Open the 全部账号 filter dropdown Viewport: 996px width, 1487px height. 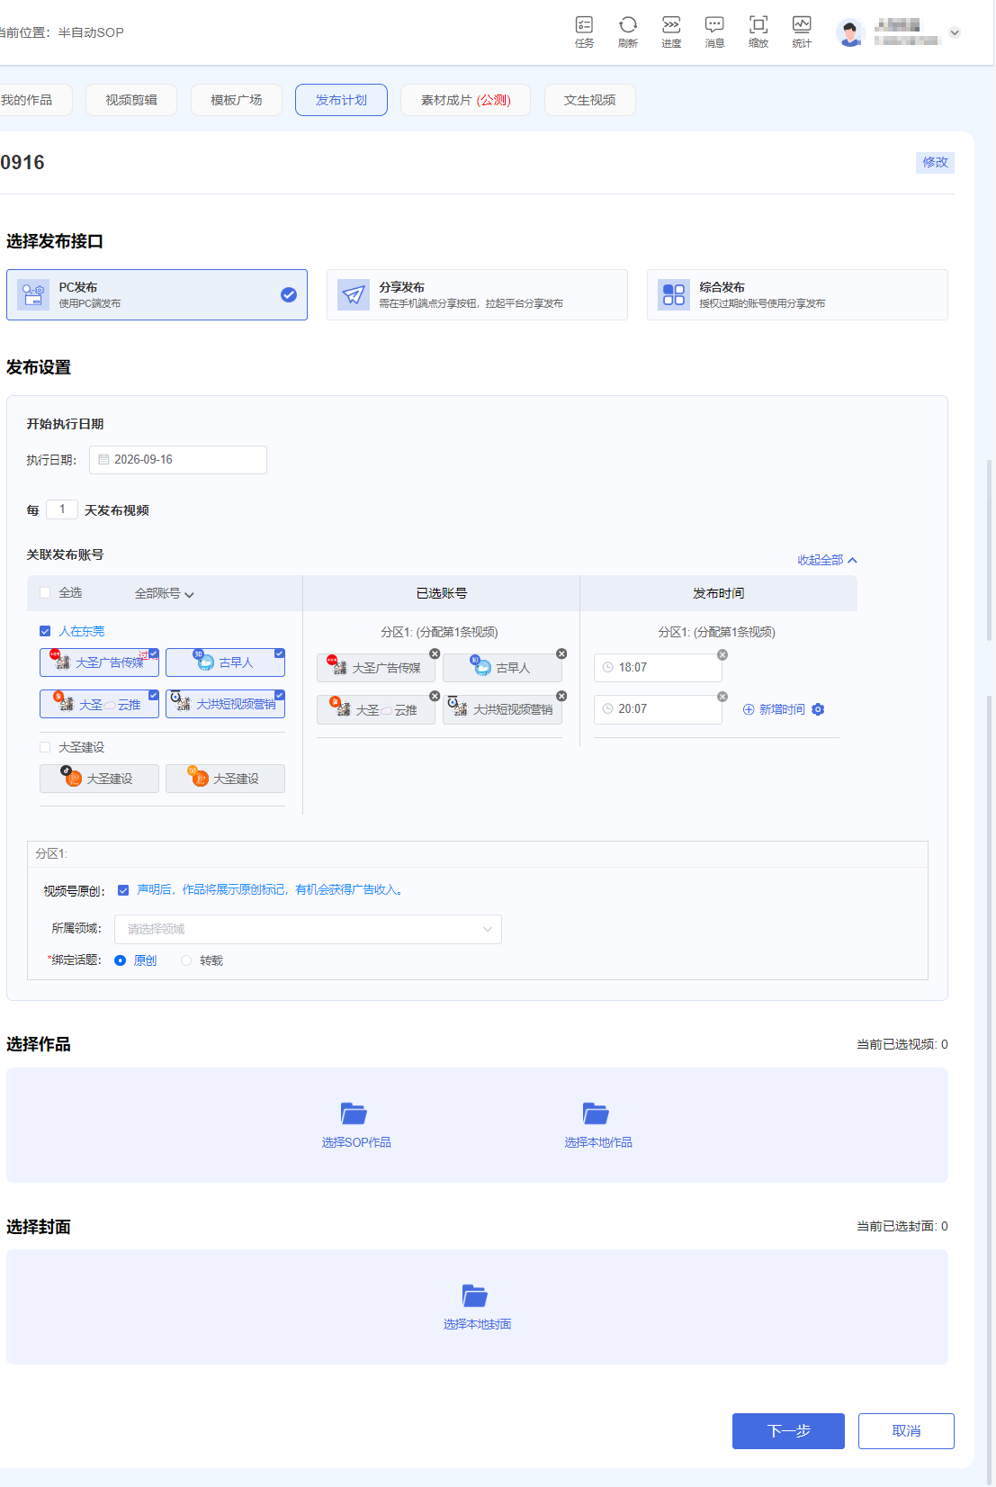coord(165,593)
